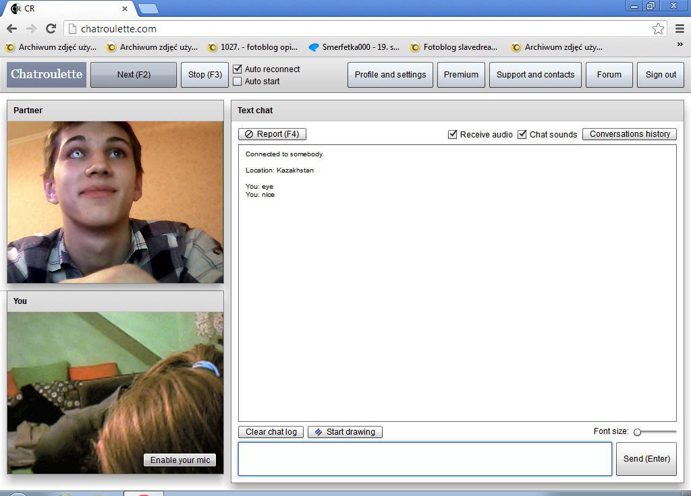Clear the chat log
This screenshot has height=496, width=691.
click(271, 432)
